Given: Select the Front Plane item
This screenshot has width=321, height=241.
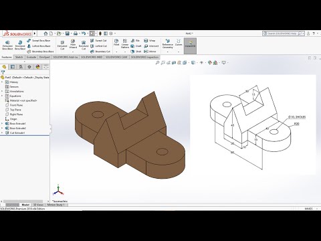Looking at the screenshot, I should 14,105.
